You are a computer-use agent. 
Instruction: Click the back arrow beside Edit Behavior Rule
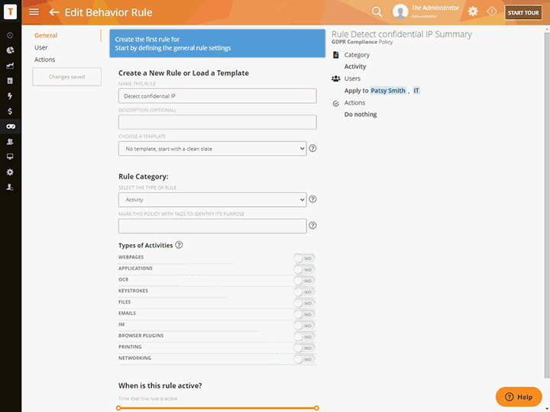tap(54, 12)
